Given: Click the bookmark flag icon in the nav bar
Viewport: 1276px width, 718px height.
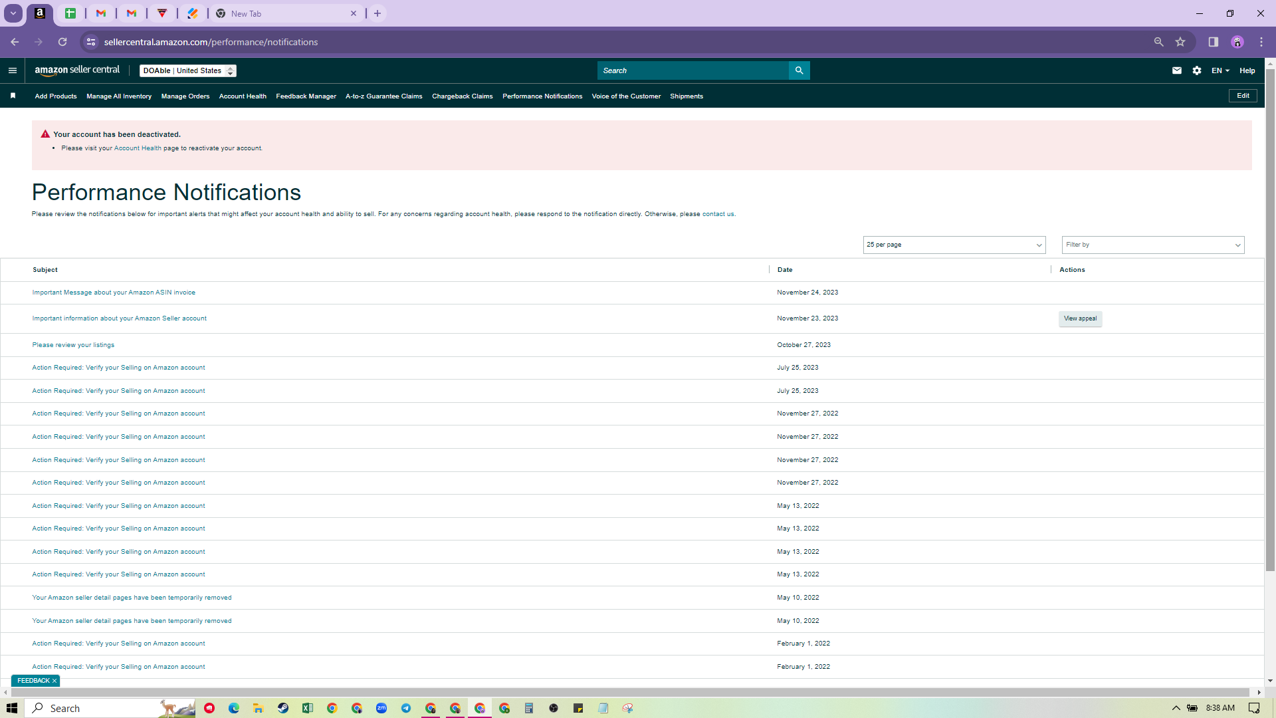Looking at the screenshot, I should 13,96.
